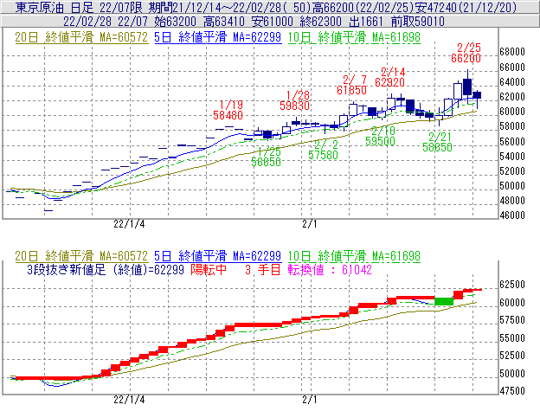Image resolution: width=540 pixels, height=411 pixels.
Task: Click the green block in the lower chart
Action: pos(444,301)
